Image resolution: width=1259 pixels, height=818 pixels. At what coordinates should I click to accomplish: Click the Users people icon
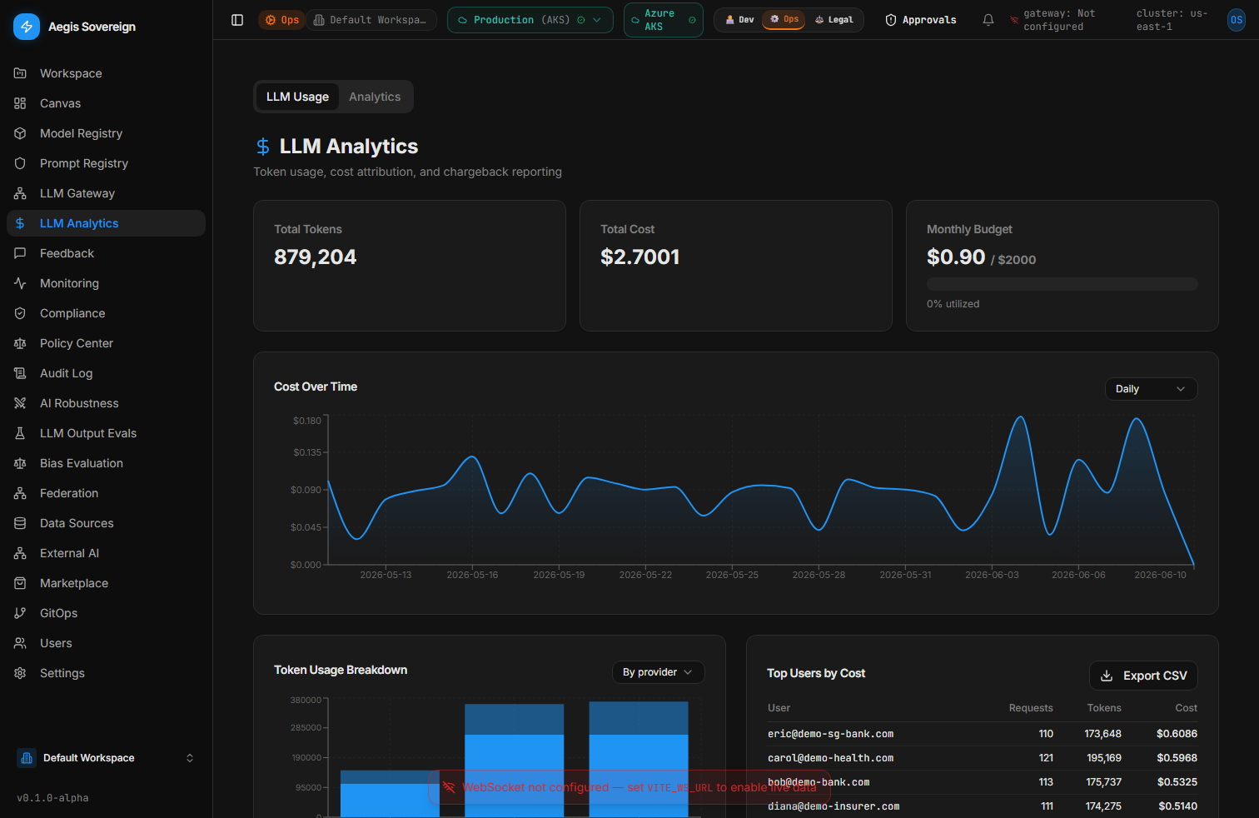(20, 643)
